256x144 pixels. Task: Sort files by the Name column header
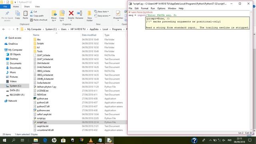pyautogui.click(x=36, y=35)
